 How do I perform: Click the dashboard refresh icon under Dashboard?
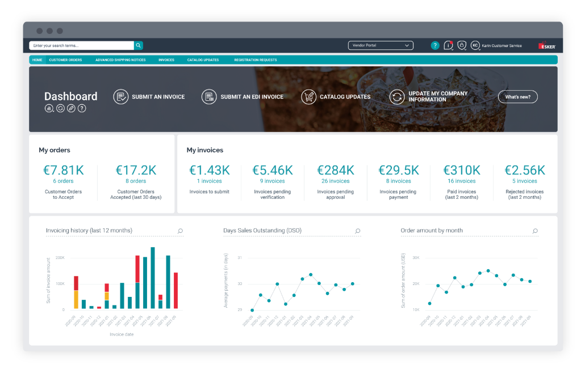60,108
